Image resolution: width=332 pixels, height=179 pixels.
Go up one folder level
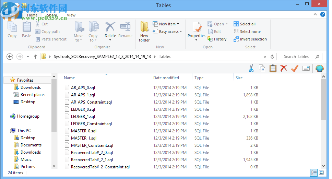[36, 57]
